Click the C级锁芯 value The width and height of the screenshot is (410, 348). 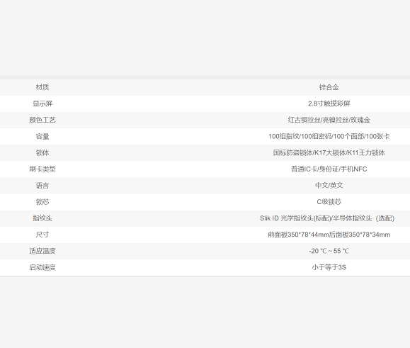coord(329,202)
